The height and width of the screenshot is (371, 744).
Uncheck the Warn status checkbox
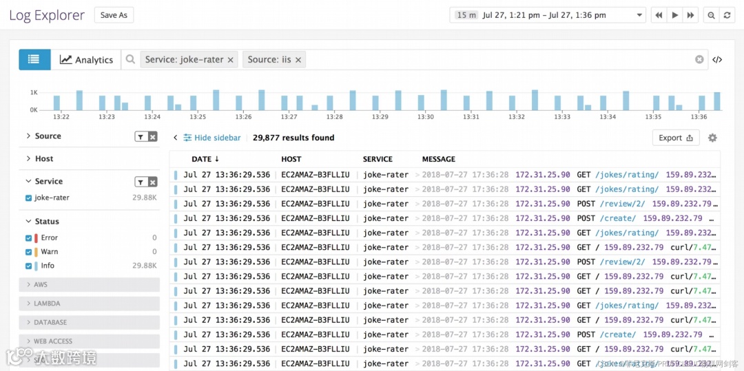(28, 252)
